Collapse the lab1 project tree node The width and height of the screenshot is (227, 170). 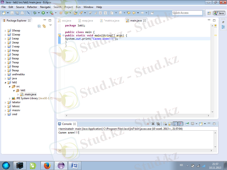pos(5,82)
